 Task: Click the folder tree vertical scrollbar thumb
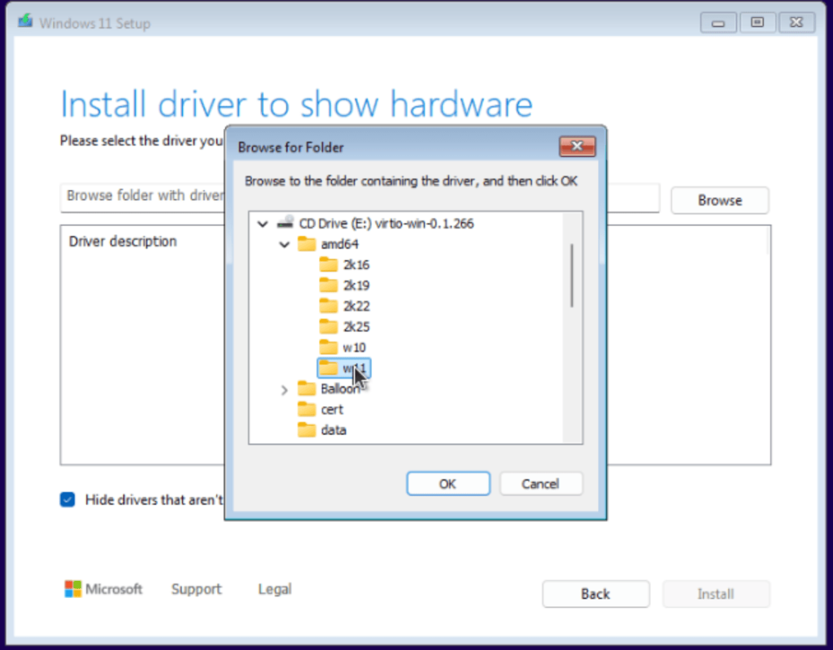tap(572, 276)
